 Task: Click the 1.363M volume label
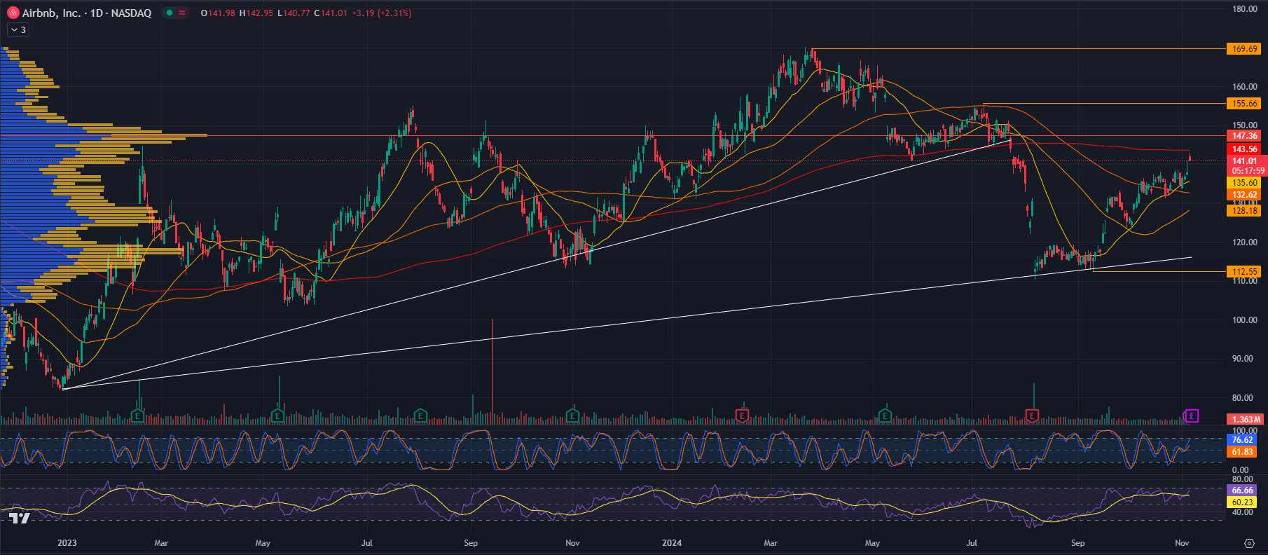tap(1246, 420)
